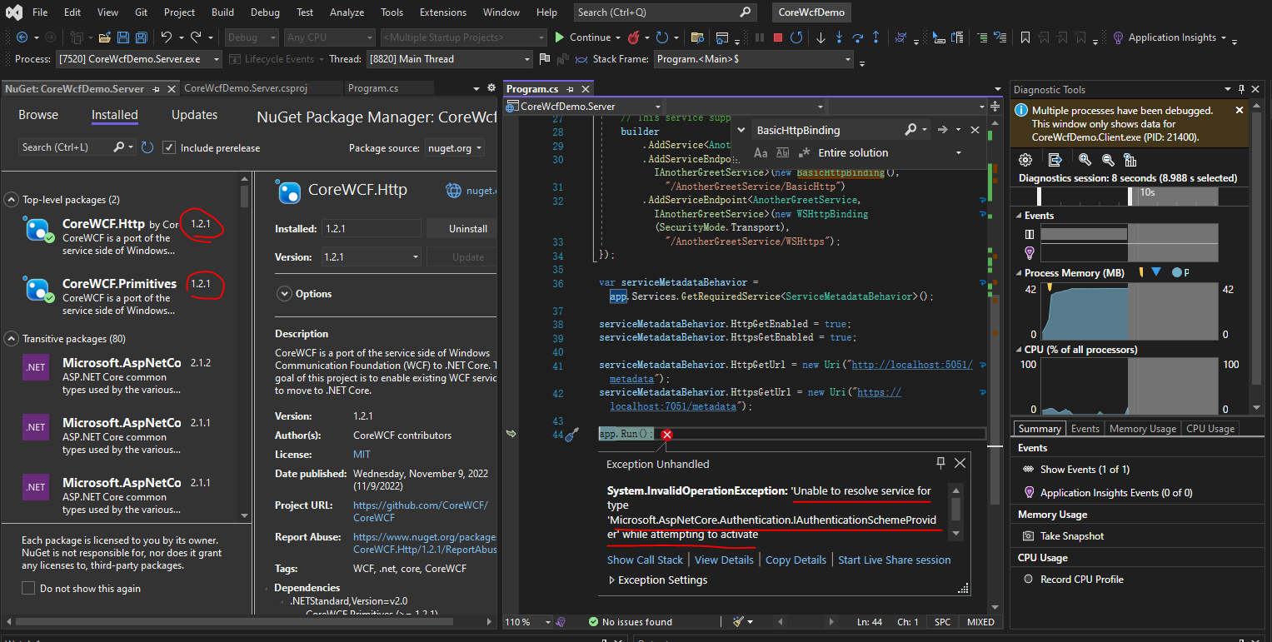
Task: Click the Navigate Backward arrow icon
Action: (22, 37)
